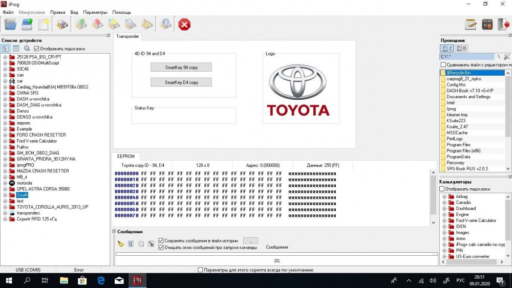Click the blank new file toolbar icon
This screenshot has width=512, height=288.
[x=44, y=24]
